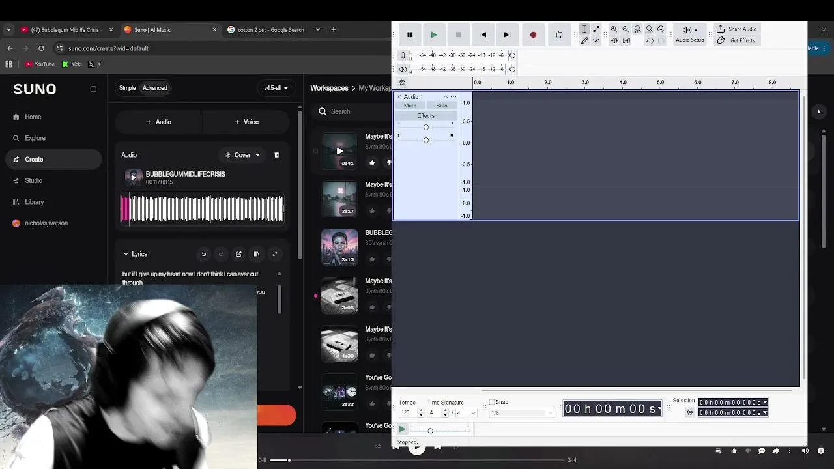Click the add Voice button in Suno

click(x=246, y=122)
